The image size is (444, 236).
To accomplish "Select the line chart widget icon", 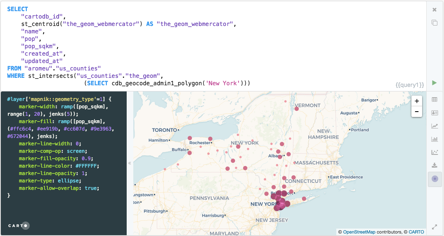I will point(435,126).
